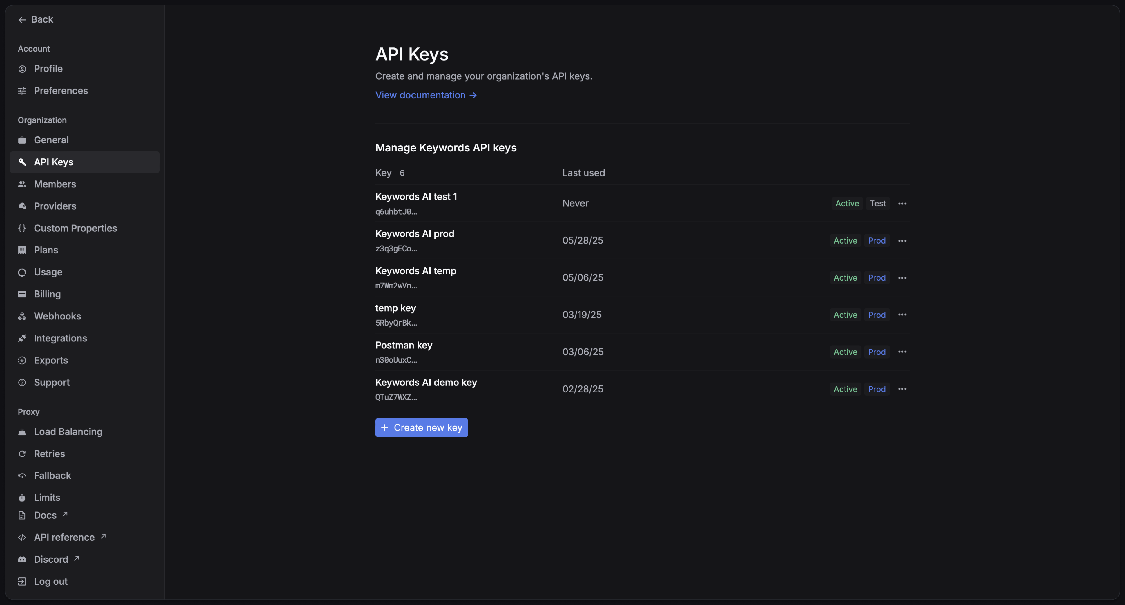The height and width of the screenshot is (605, 1125).
Task: Click the General briefcase icon
Action: (22, 140)
